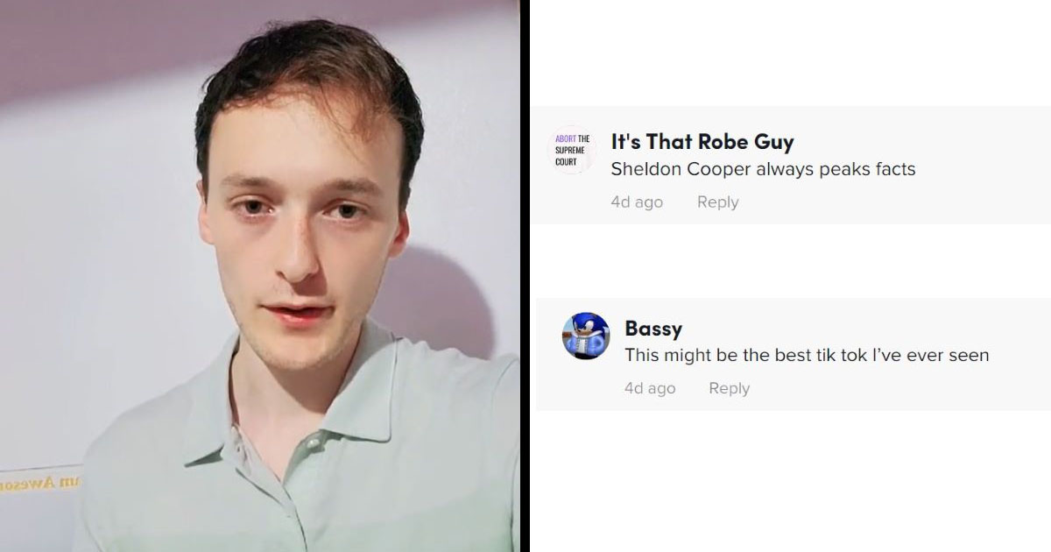
Task: Reply to Bassy's best tik tok comment
Action: tap(730, 388)
